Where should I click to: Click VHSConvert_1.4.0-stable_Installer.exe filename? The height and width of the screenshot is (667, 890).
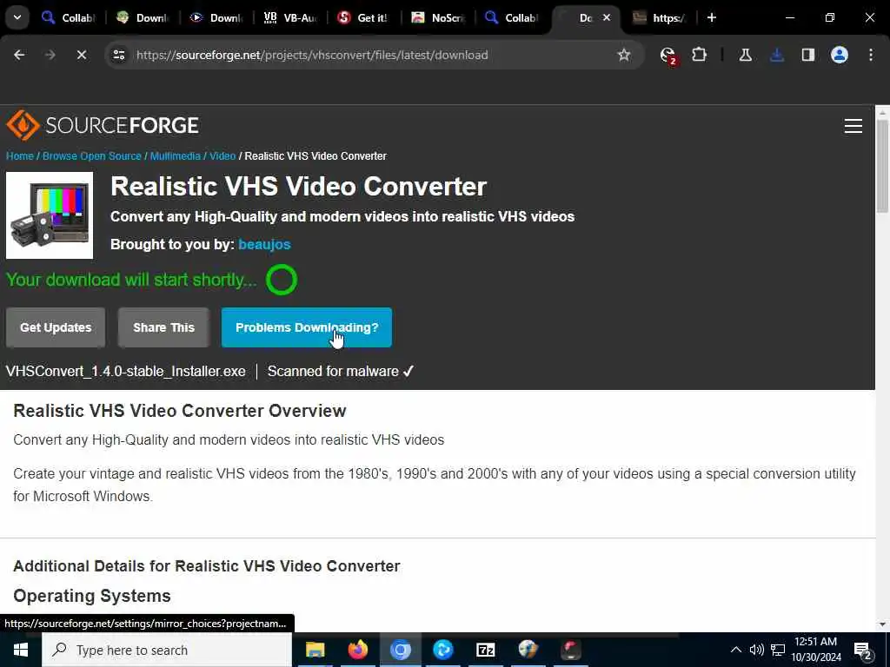click(125, 372)
